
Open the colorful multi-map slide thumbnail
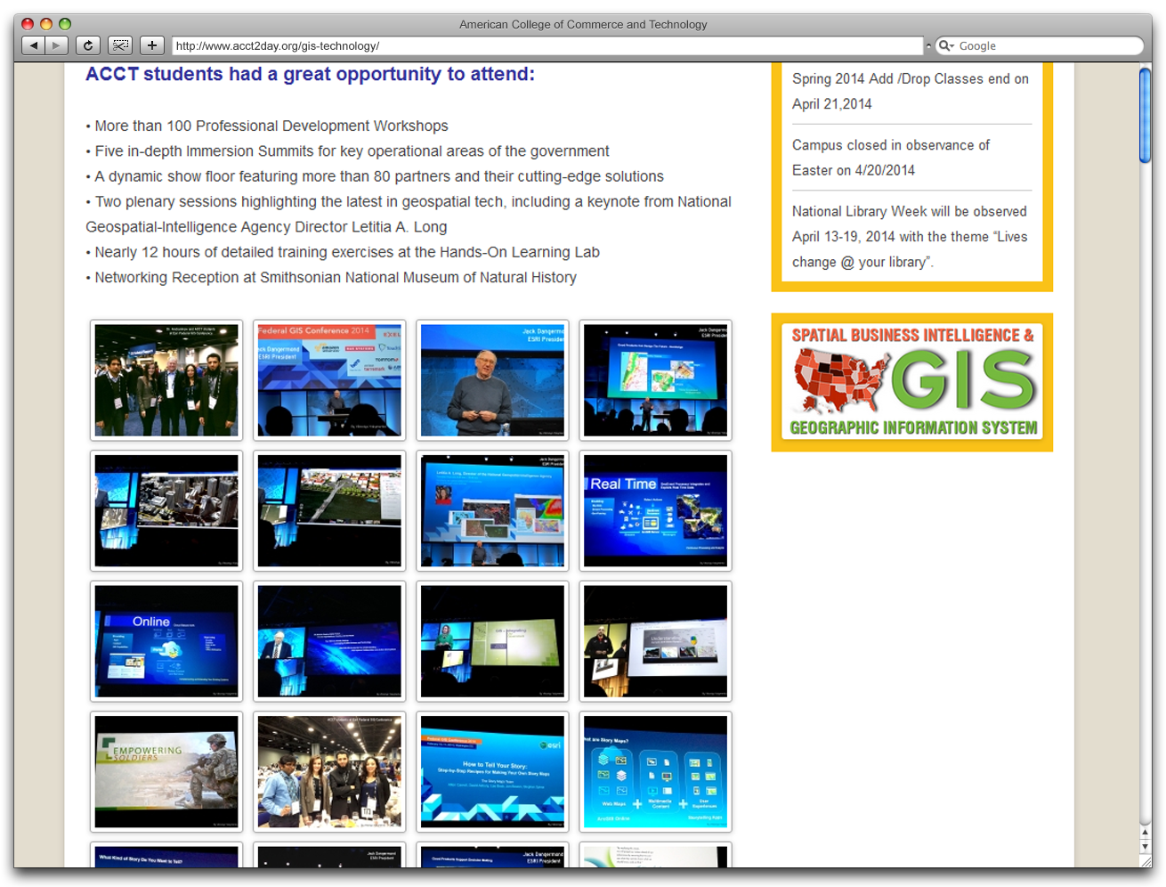[492, 510]
